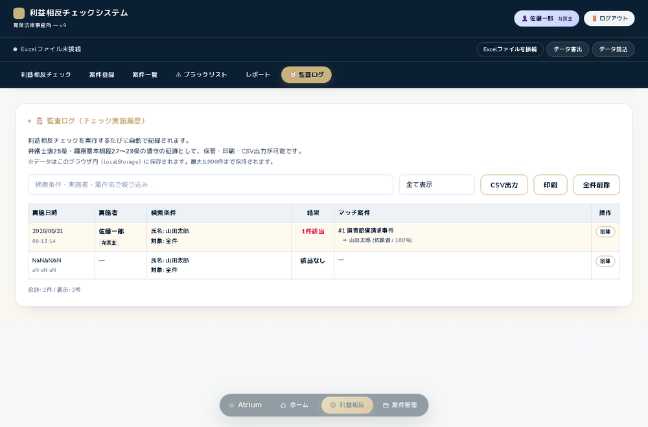Export the log with CSV出力
The image size is (648, 427).
coord(504,185)
